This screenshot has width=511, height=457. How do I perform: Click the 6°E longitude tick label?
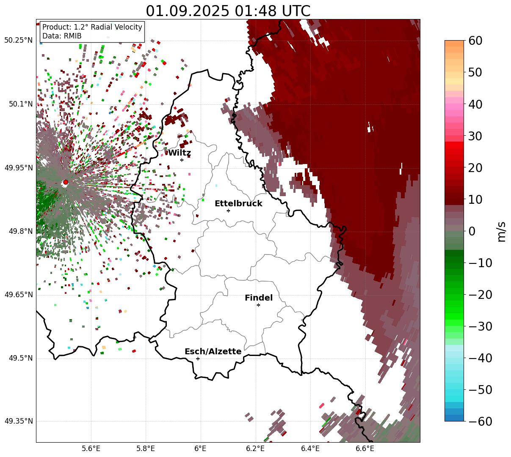200,449
